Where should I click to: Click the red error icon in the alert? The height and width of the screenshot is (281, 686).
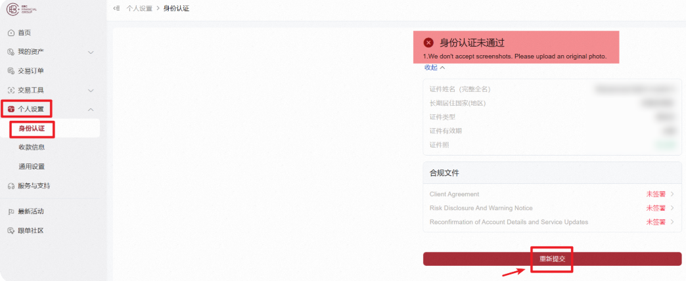(428, 43)
